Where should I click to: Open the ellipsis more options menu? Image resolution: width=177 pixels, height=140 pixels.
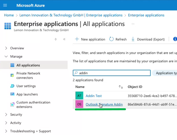[x=133, y=24]
